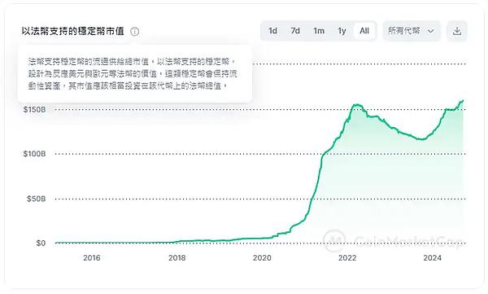
Task: Click the 2020 label on the x-axis
Action: 262,258
